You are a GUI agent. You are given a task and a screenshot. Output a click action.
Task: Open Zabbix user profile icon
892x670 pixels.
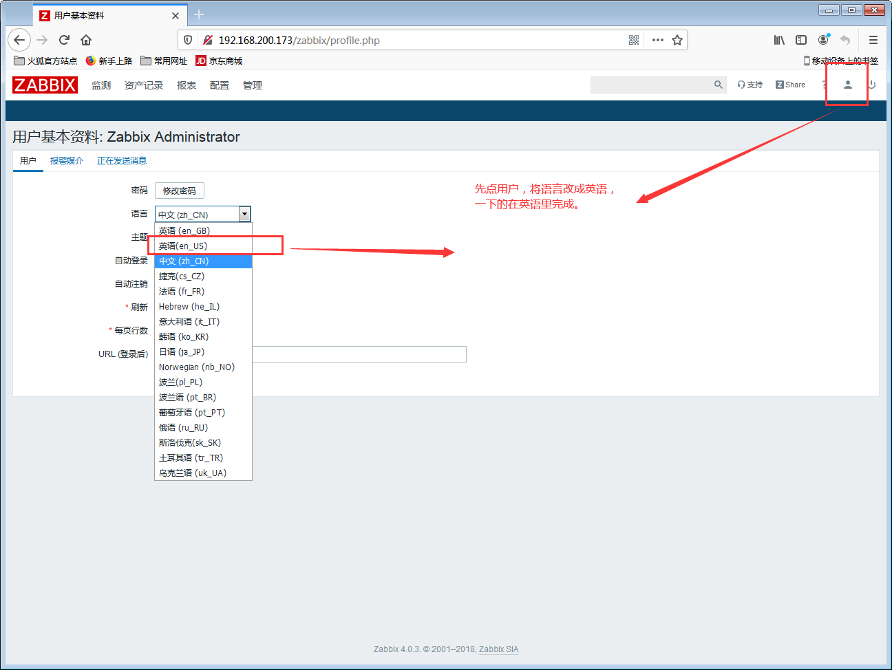pos(848,85)
